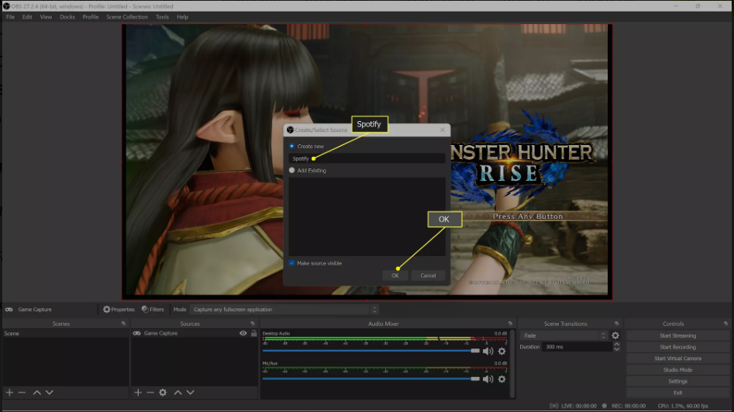Open Desktop Audio settings gear

(x=501, y=351)
